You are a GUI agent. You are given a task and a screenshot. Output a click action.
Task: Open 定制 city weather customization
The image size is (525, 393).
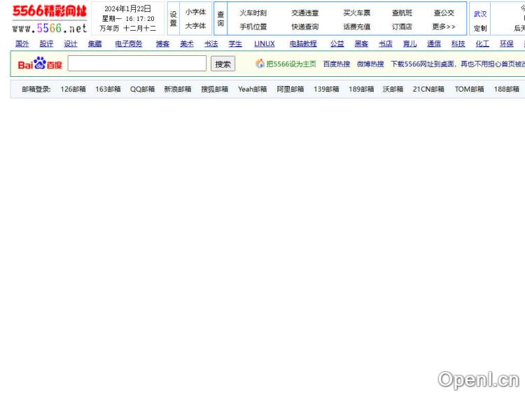coord(480,29)
